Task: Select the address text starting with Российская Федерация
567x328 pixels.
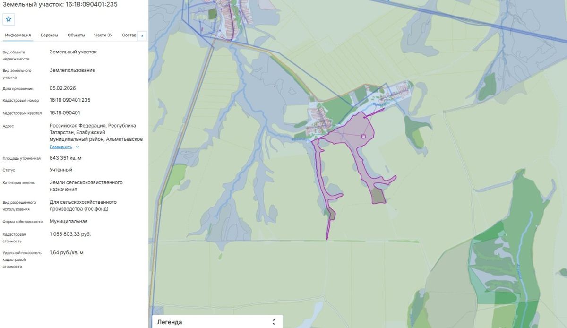Action: tap(96, 132)
